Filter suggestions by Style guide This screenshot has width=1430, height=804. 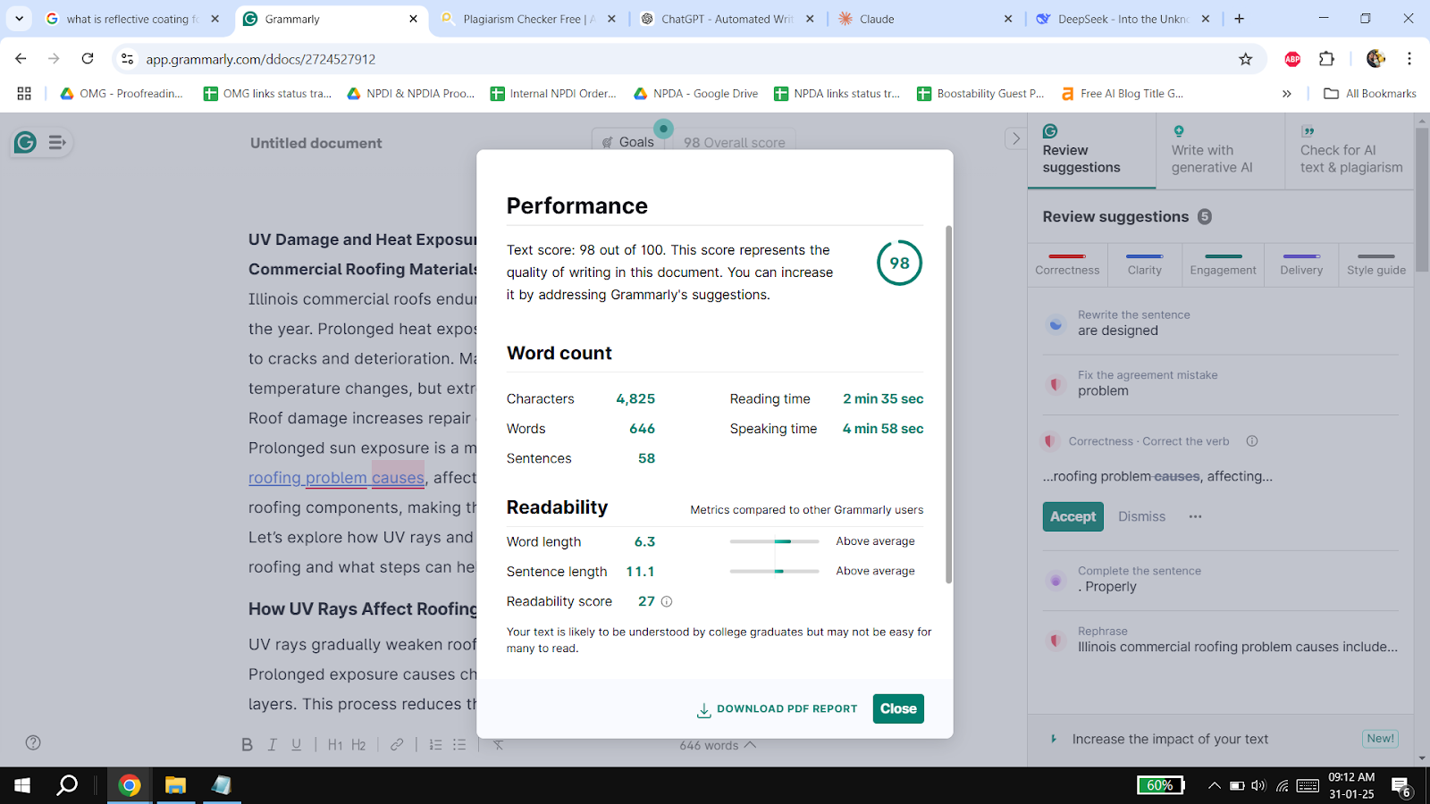tap(1376, 265)
